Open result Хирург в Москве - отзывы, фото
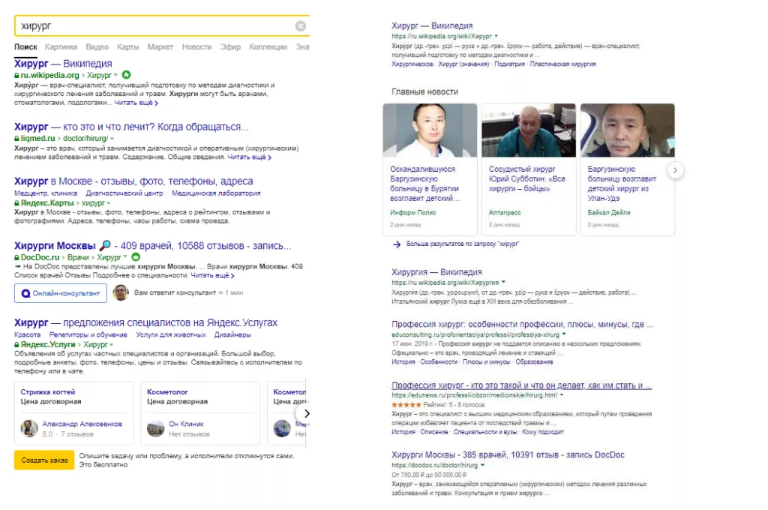Screen dimensions: 768x510 tap(133, 181)
